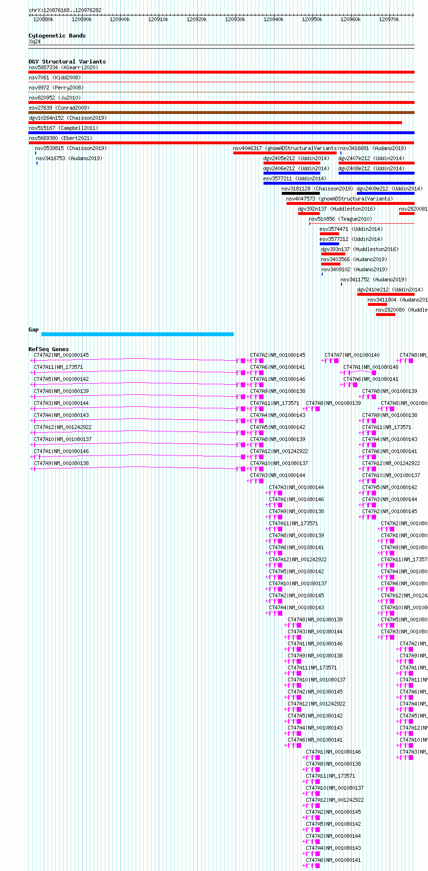Viewport: 428px width, 871px height.
Task: Select the DGV Structural Variants track title
Action: pos(67,62)
